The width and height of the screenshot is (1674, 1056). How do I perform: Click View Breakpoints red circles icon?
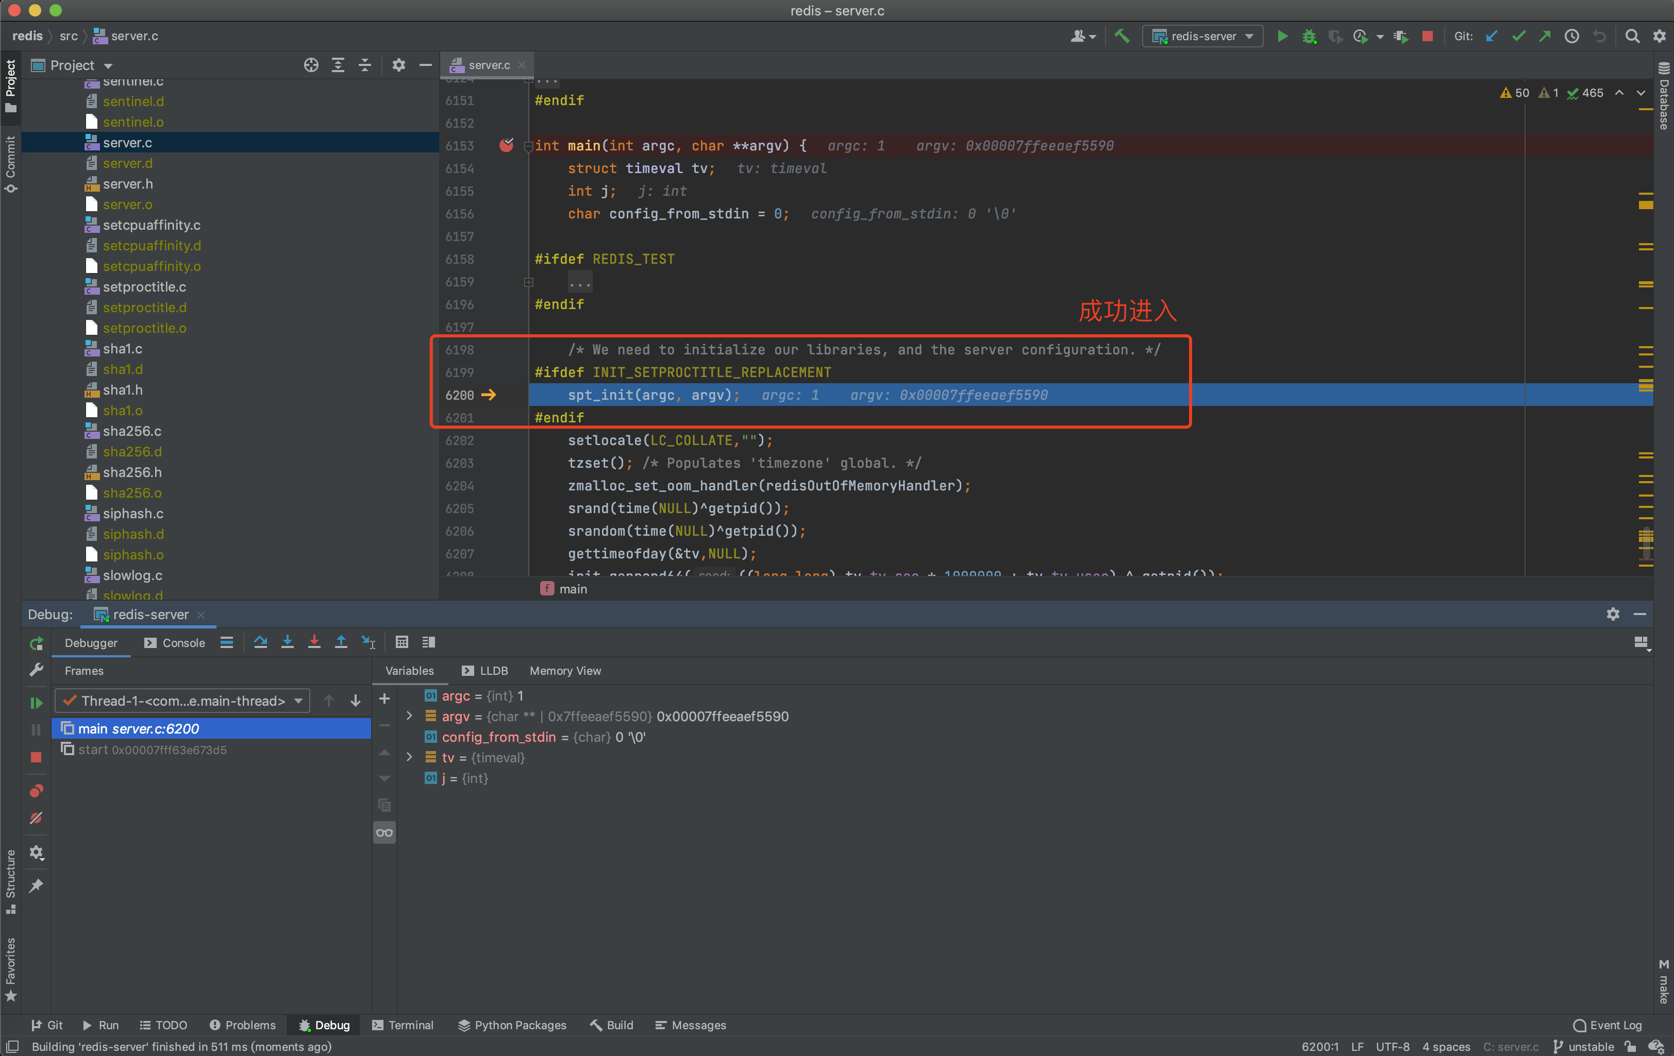pos(36,791)
